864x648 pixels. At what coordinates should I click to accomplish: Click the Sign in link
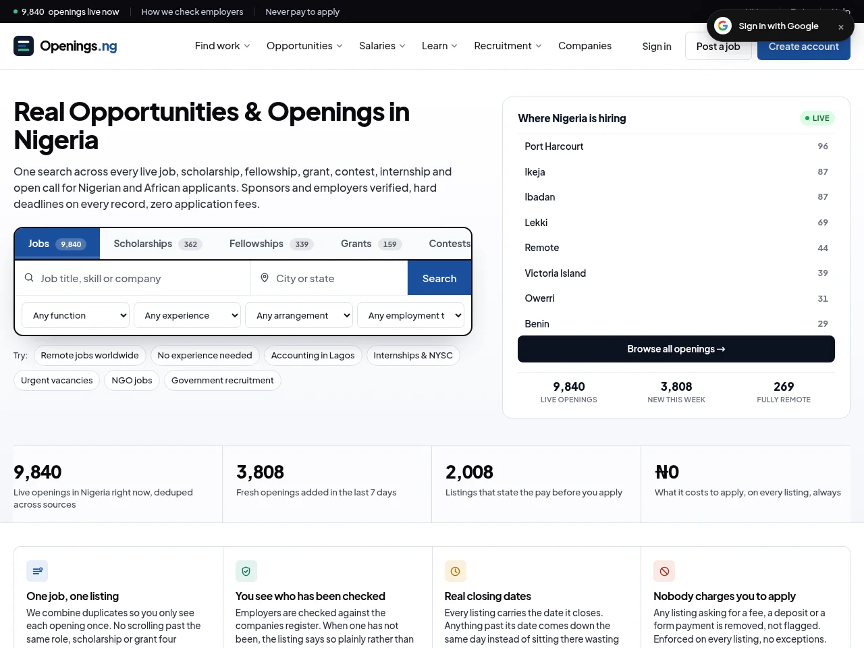[x=657, y=46]
